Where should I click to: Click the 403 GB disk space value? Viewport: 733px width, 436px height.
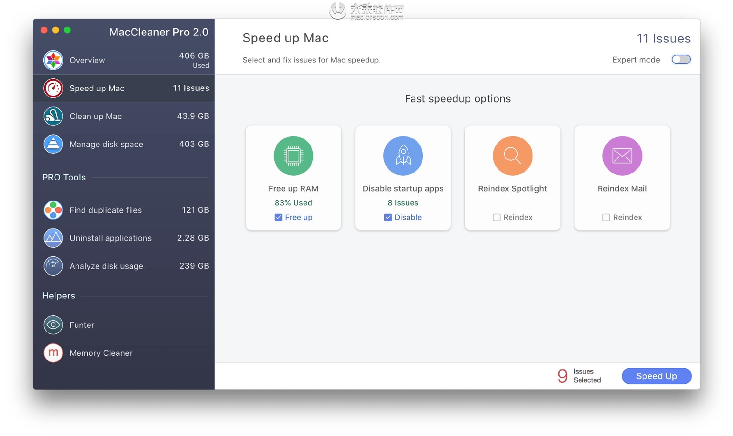point(194,144)
